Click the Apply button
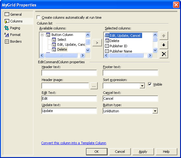This screenshot has height=158, width=181. (143, 152)
